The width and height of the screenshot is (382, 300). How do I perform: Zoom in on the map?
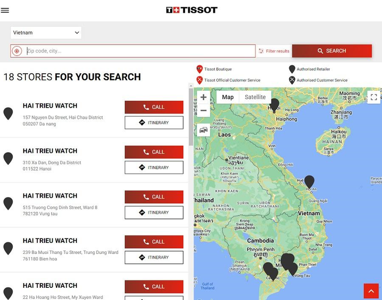(203, 98)
